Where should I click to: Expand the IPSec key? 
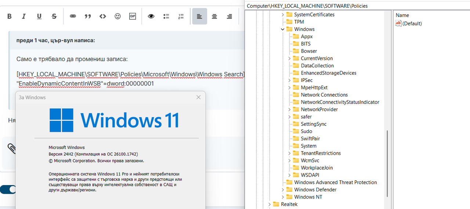[289, 80]
